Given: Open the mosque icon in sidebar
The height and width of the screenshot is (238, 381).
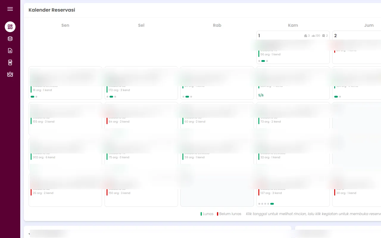Looking at the screenshot, I should click(10, 74).
